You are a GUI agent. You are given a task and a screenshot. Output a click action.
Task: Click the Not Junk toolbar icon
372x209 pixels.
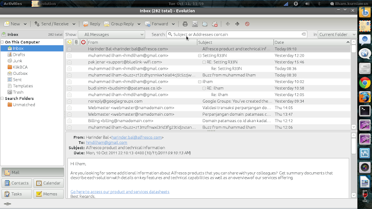pyautogui.click(x=215, y=24)
